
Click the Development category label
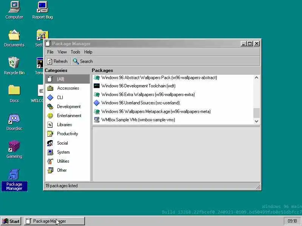coord(69,107)
